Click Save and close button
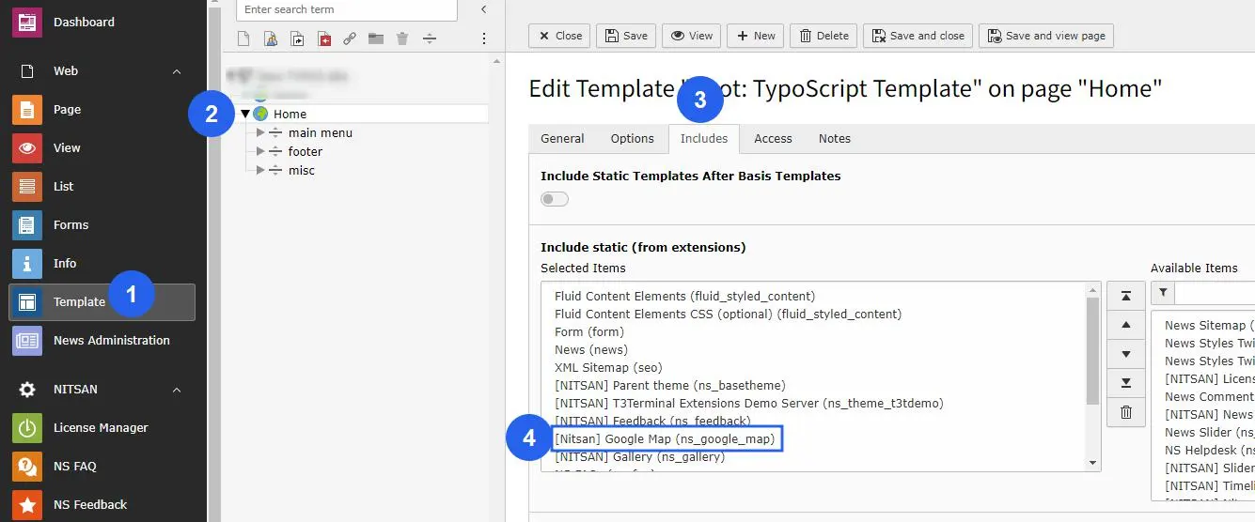 click(918, 36)
